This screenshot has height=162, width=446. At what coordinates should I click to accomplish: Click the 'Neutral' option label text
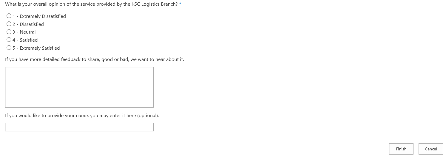click(x=27, y=32)
